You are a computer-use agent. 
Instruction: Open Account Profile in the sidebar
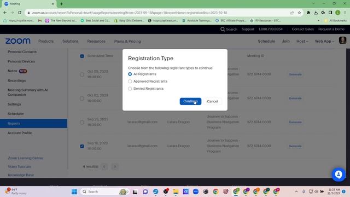click(20, 133)
